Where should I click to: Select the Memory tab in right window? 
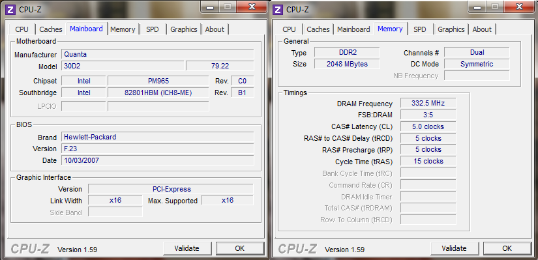click(x=390, y=29)
